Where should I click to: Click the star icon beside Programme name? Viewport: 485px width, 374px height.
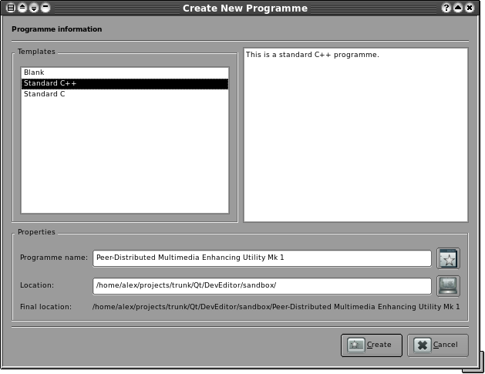pos(448,258)
